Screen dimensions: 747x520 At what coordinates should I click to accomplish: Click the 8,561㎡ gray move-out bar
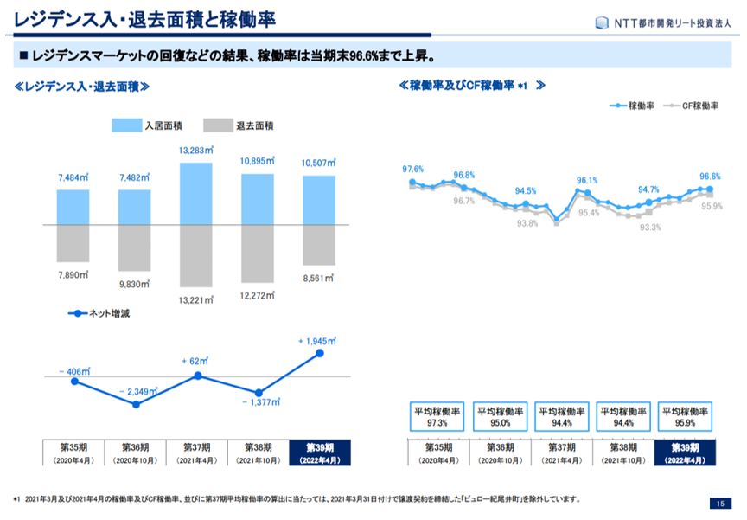[319, 245]
